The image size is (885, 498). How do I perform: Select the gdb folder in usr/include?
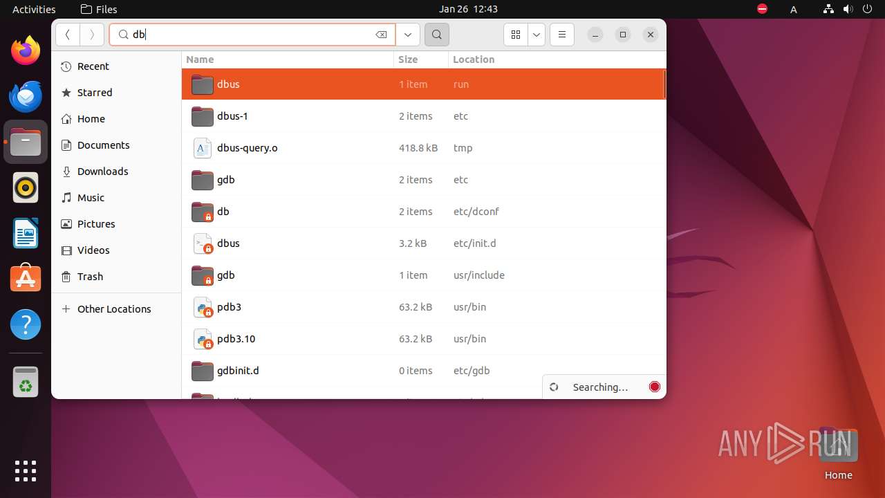point(422,275)
